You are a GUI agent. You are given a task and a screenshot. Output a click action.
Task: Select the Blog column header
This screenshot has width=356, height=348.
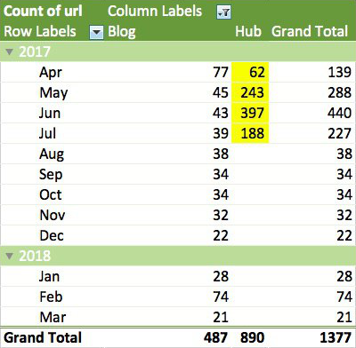[122, 31]
